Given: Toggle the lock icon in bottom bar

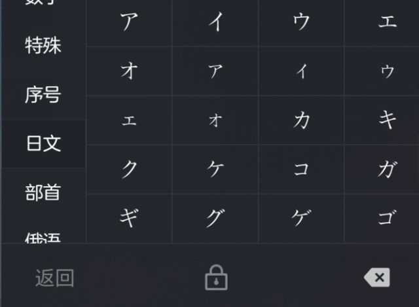Looking at the screenshot, I should pyautogui.click(x=215, y=278).
